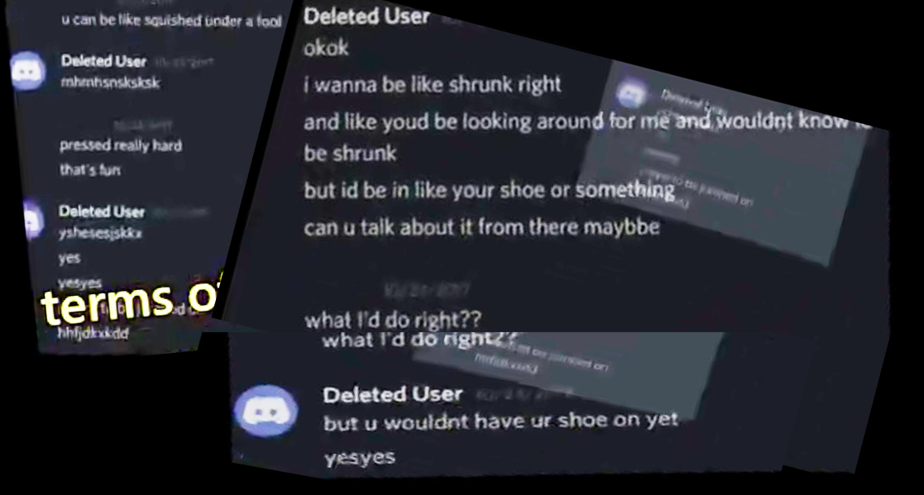Click the Discord avatar beside the shoe-on-yet message

(x=266, y=412)
